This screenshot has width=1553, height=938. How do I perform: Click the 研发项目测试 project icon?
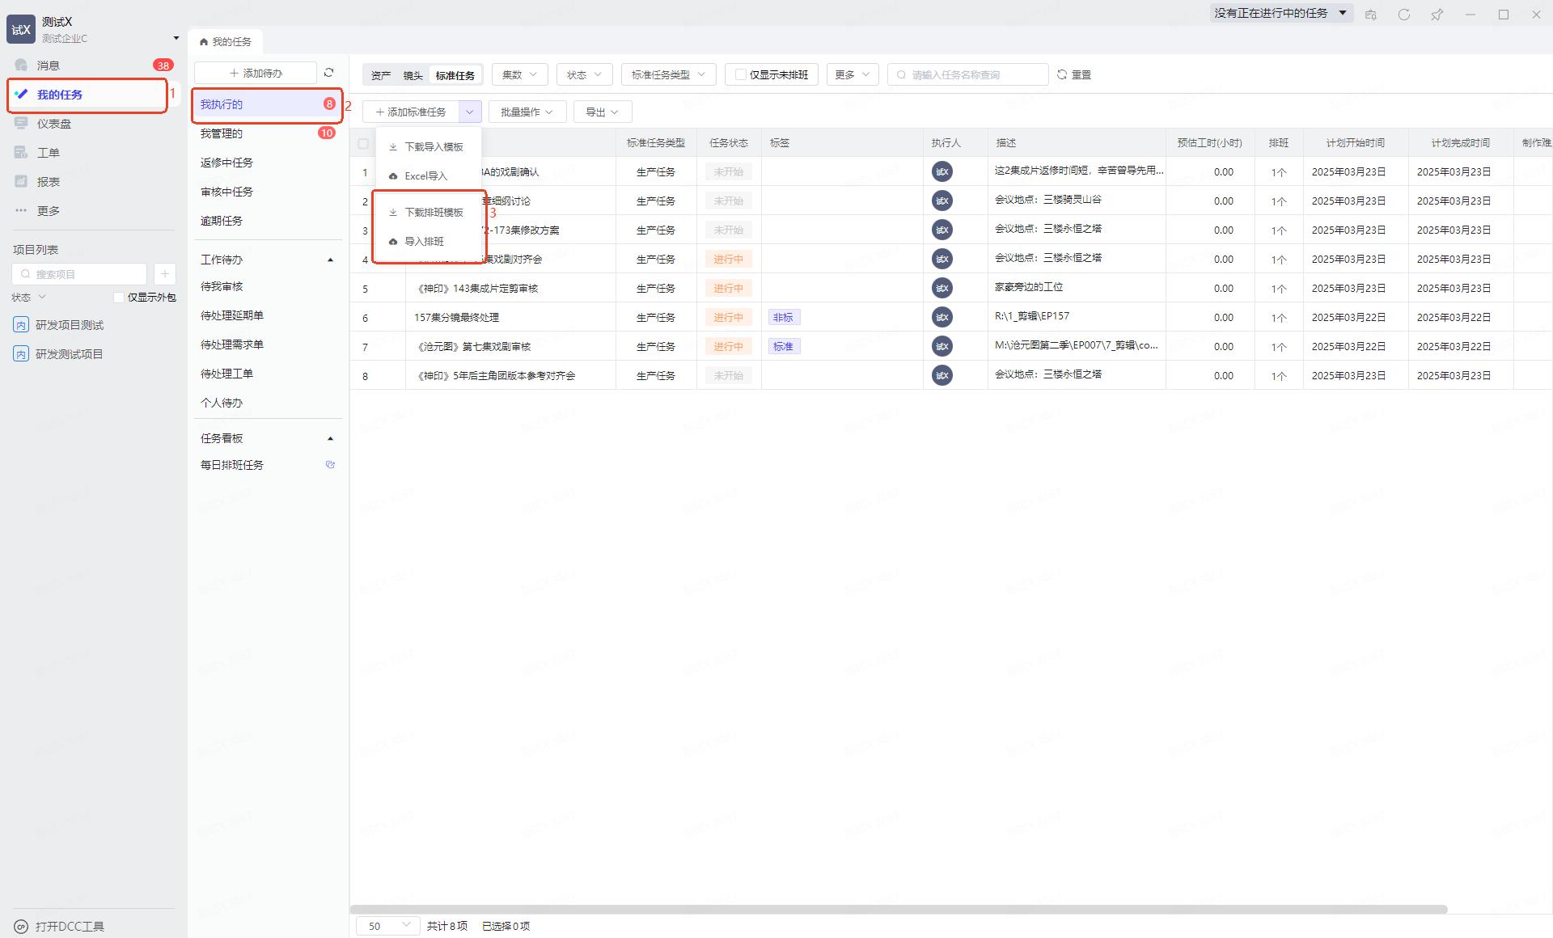[x=21, y=325]
